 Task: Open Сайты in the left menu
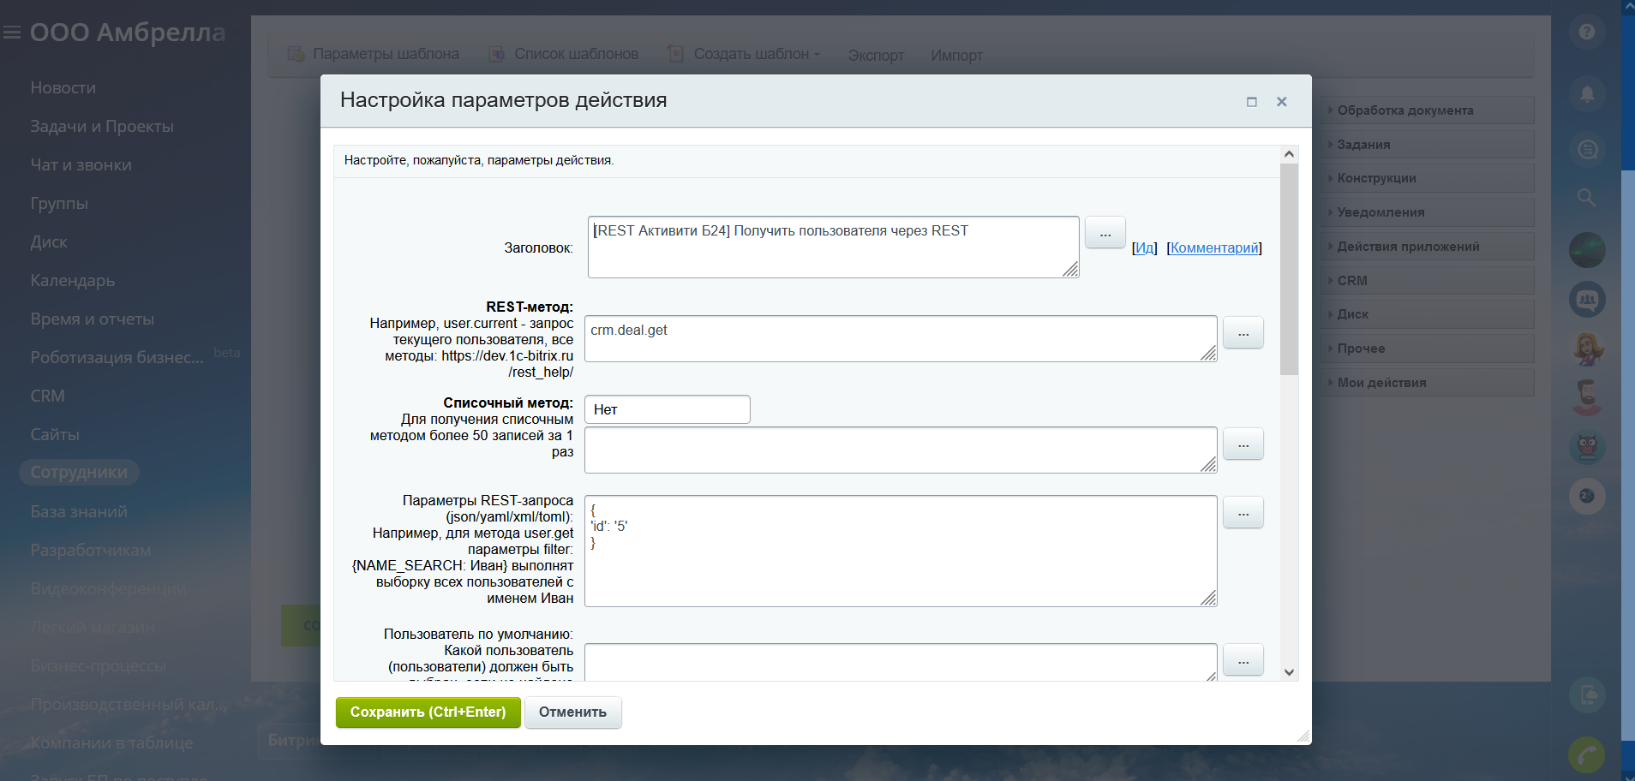tap(55, 435)
